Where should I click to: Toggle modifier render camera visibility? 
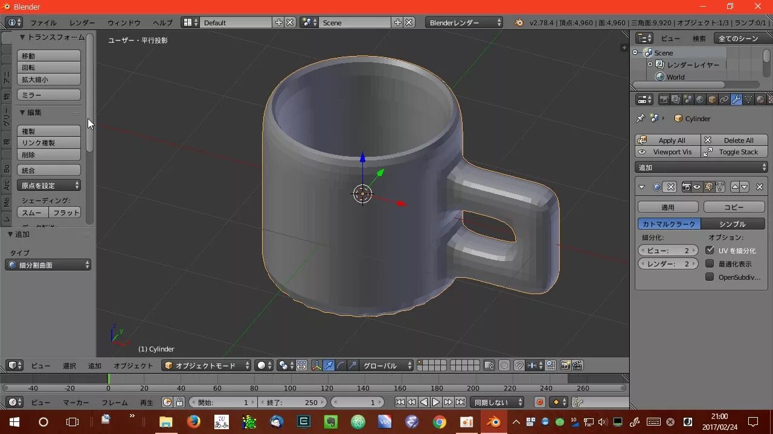click(x=686, y=187)
